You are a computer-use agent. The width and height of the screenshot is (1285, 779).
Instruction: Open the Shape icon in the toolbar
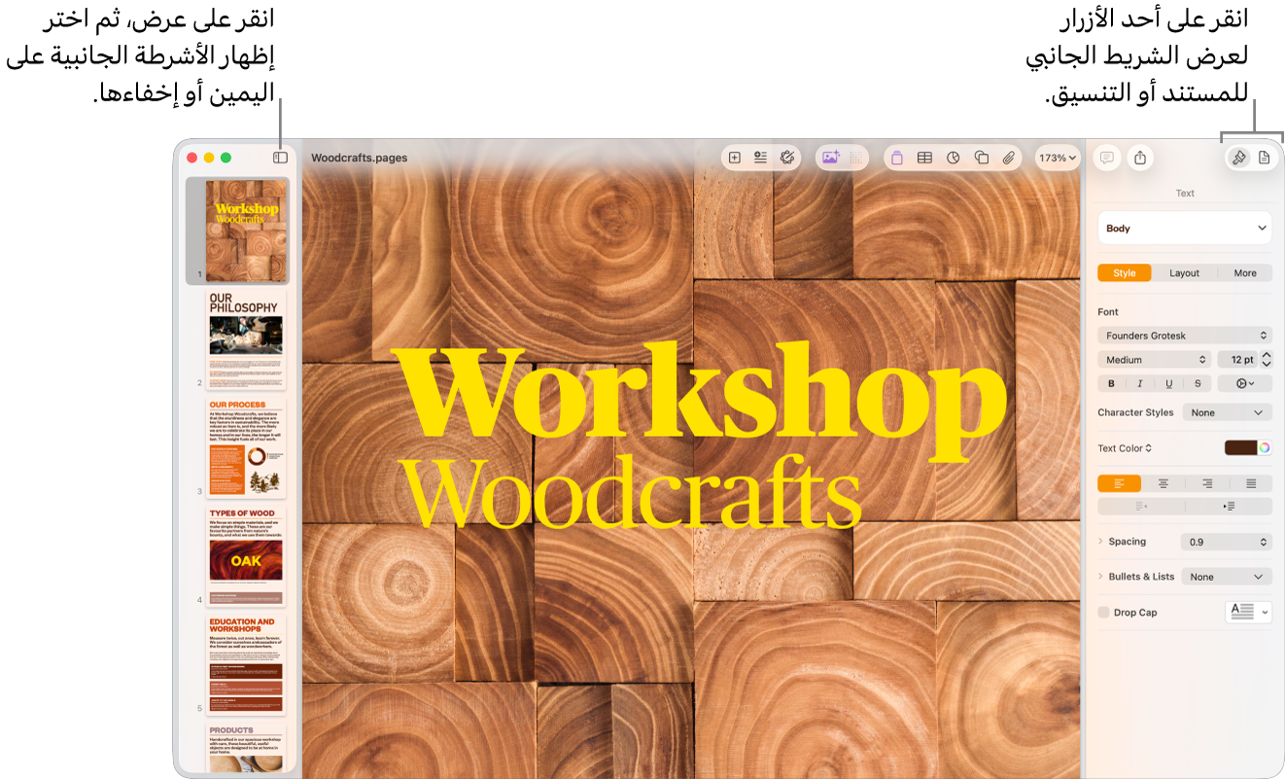click(x=982, y=158)
